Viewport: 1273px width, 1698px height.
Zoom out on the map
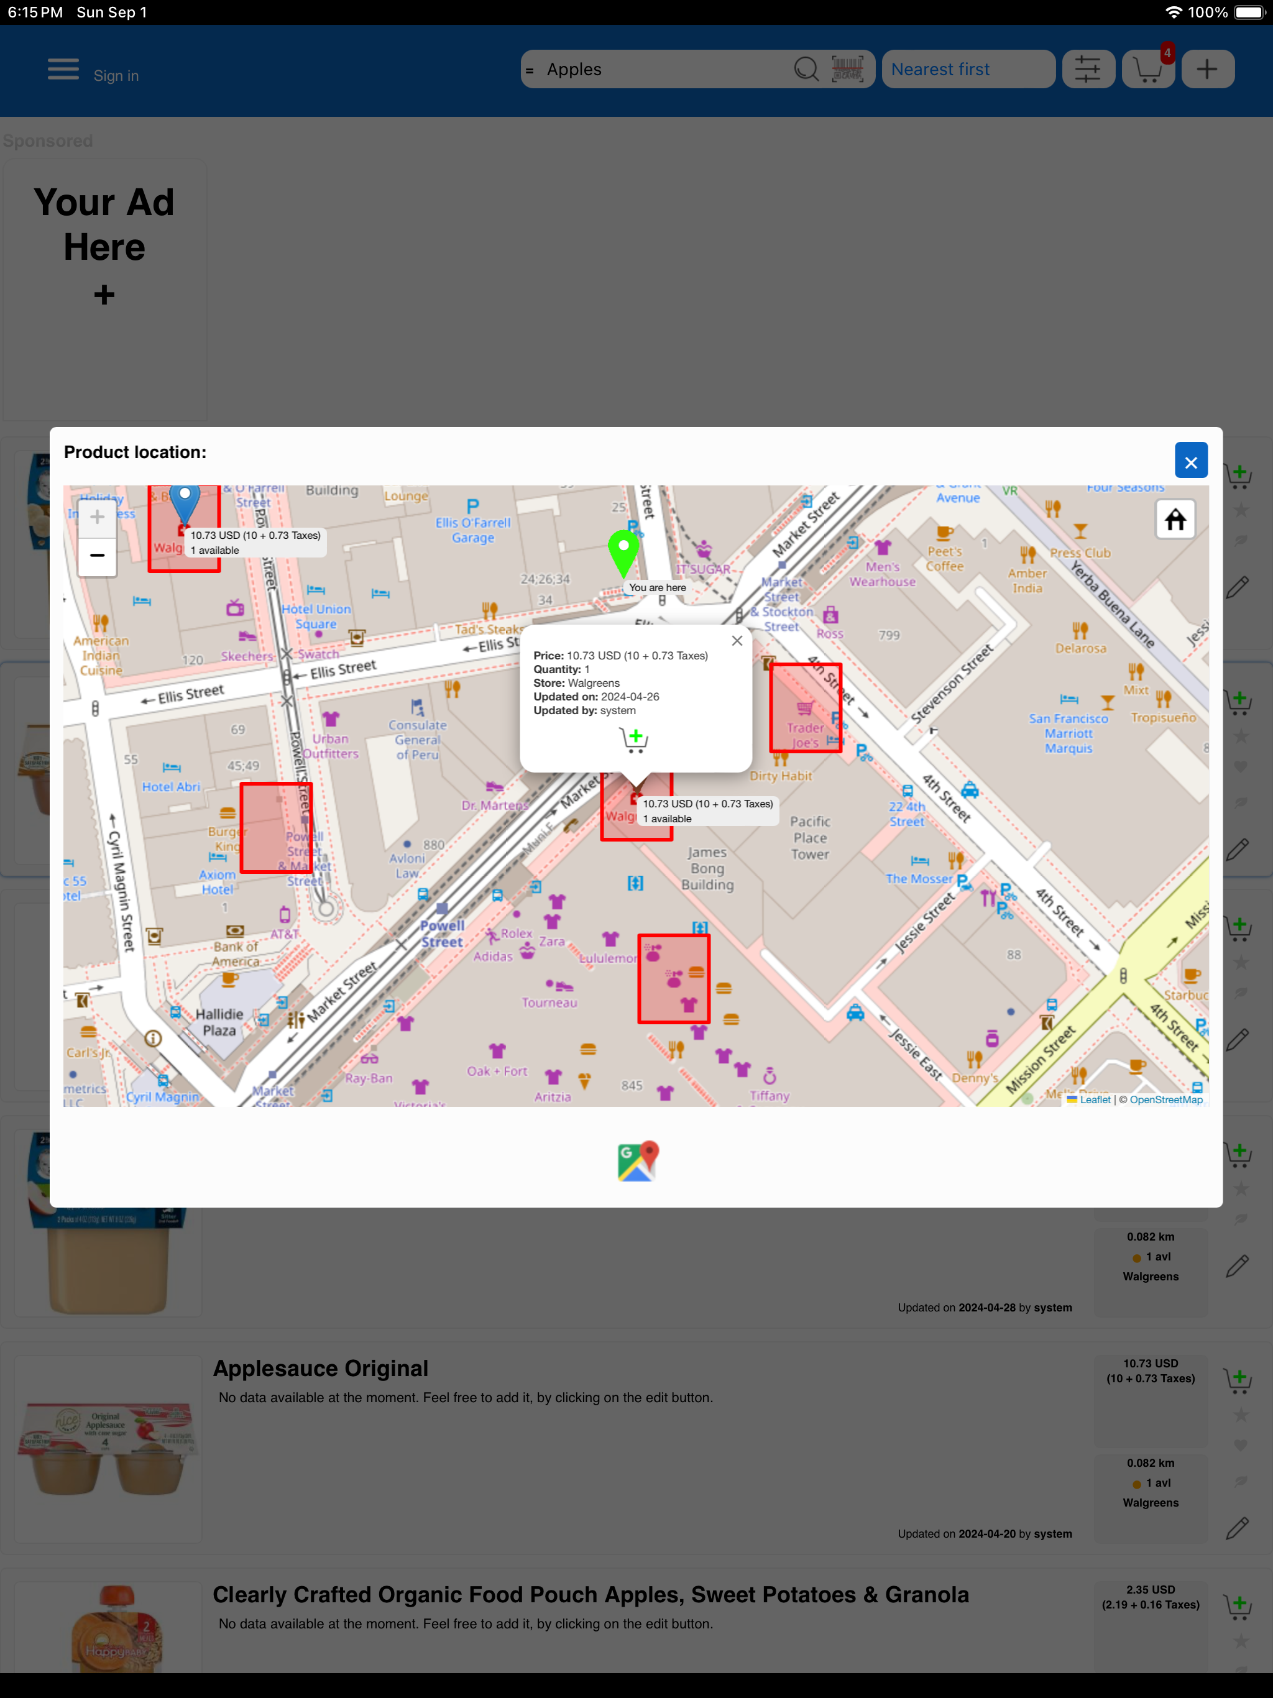98,556
